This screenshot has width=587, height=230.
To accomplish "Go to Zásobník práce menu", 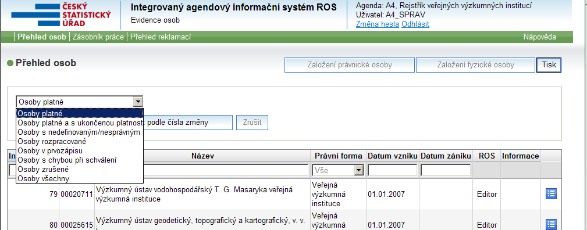I will [x=98, y=37].
